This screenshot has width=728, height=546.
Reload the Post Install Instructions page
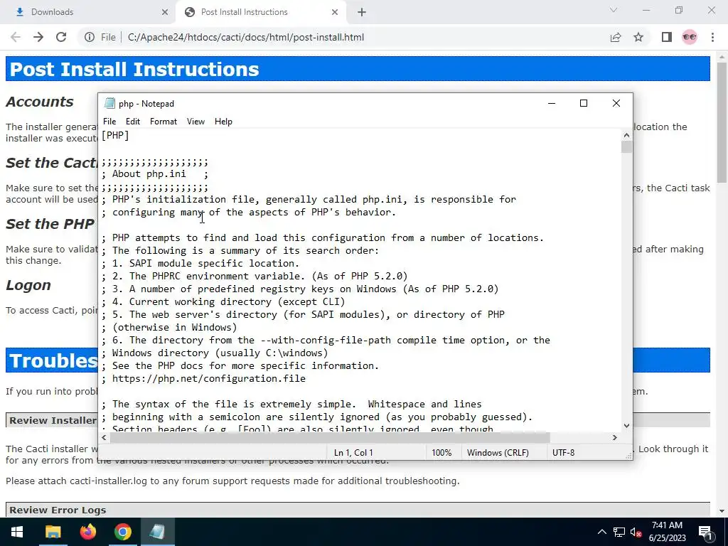[61, 37]
